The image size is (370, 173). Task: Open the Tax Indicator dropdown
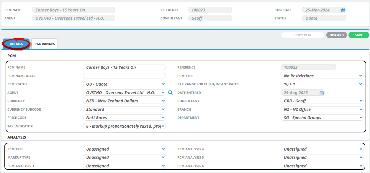[x=124, y=126]
